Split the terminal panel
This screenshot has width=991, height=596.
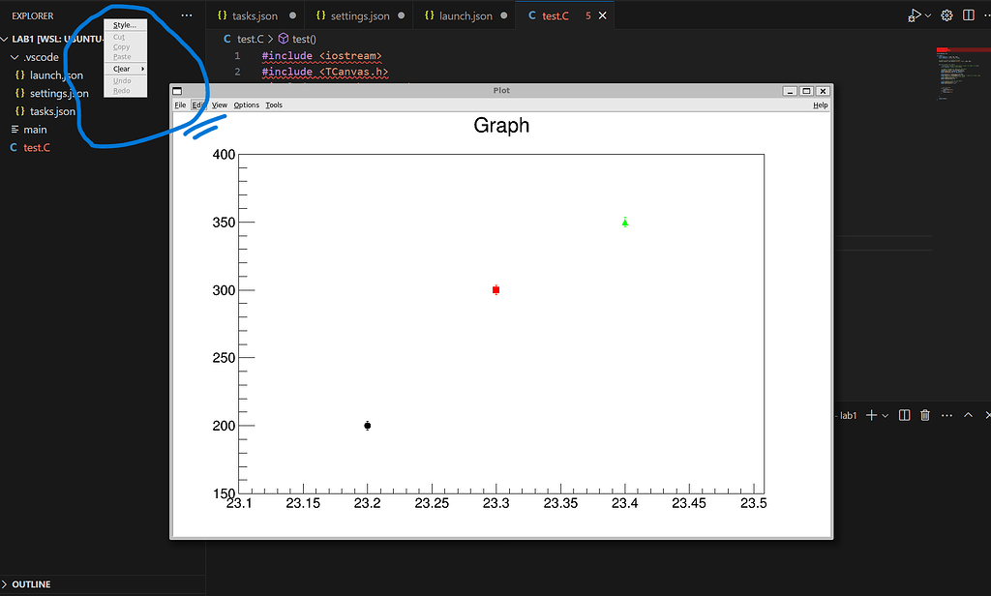click(x=903, y=414)
